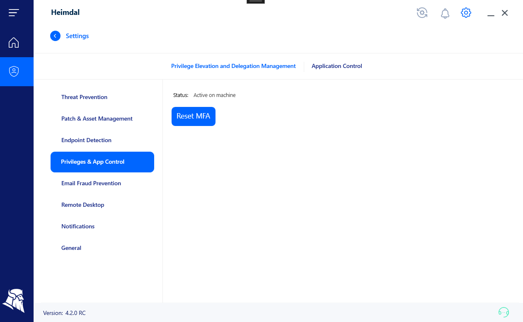Click the back arrow next to Settings
The height and width of the screenshot is (322, 523).
55,36
